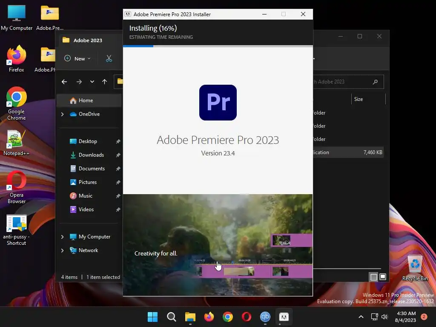Open the volume control in system tray

(x=384, y=317)
